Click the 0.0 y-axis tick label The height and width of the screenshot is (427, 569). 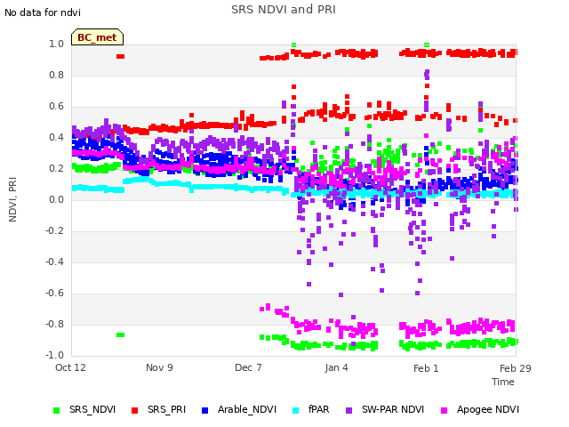[57, 199]
